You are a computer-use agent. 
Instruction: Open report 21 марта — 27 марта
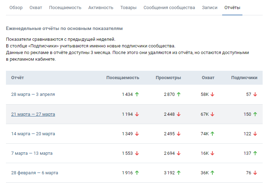(33, 114)
